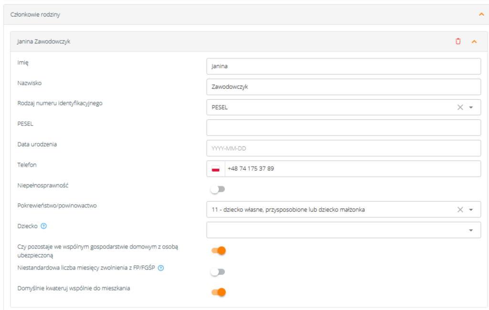The image size is (489, 310).
Task: Expand the Dziecko dropdown list
Action: (x=471, y=230)
